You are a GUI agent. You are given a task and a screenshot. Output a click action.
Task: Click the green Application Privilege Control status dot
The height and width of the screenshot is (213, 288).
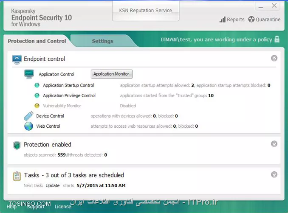(37, 95)
